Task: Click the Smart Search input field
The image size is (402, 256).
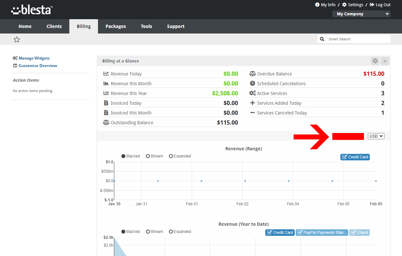Action: point(358,39)
